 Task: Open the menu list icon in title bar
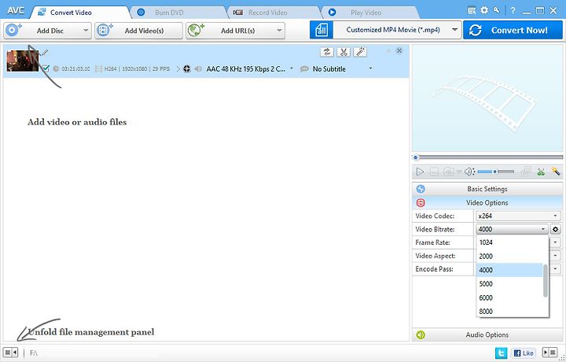(x=472, y=11)
